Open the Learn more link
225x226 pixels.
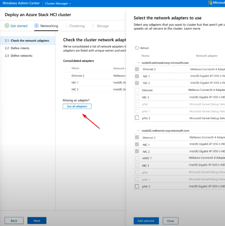(192, 29)
